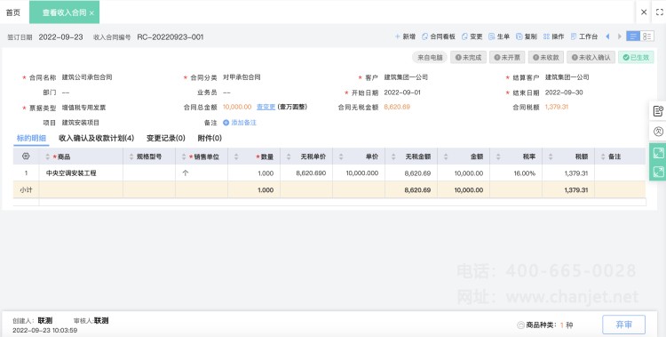Open the 查变更 link beside contract total

pos(266,107)
